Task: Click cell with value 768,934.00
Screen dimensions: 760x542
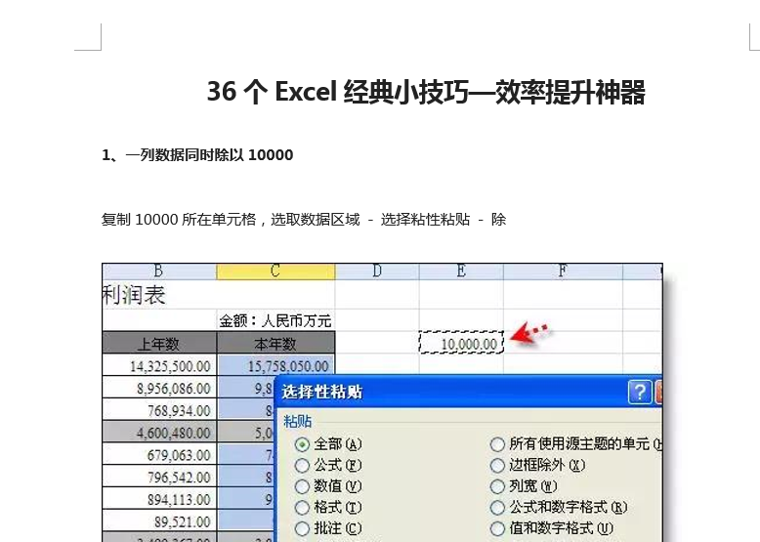Action: point(159,410)
